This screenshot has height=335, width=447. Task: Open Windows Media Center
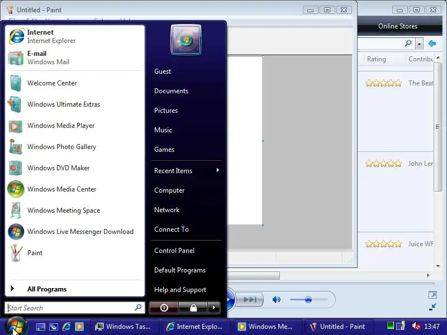click(x=75, y=189)
